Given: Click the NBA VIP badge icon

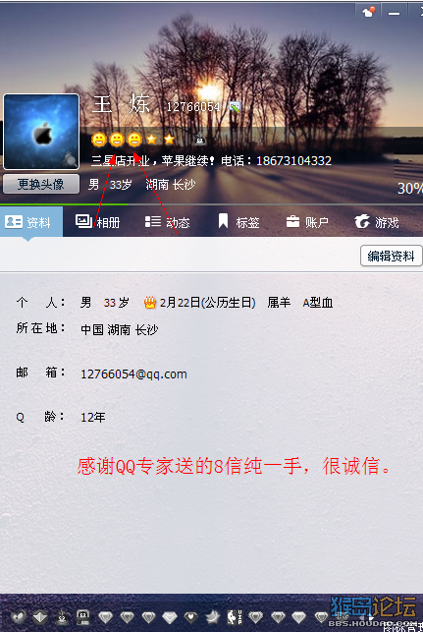Looking at the screenshot, I should [235, 616].
